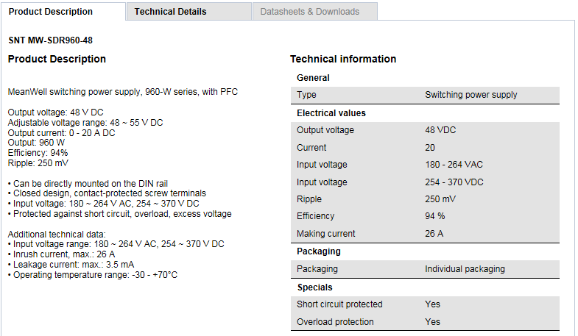Click the Packaging section header
578x336 pixels.
coord(318,251)
